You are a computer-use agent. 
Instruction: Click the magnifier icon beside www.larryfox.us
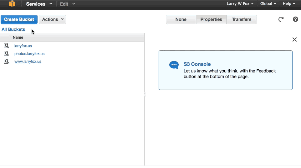tap(6, 62)
